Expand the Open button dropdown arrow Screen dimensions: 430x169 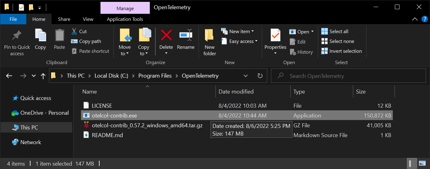312,32
